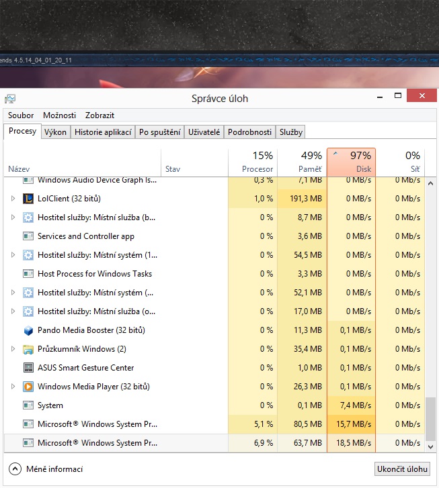Expand Hostitel služby: Místní služba (b... group
The image size is (439, 488).
pos(13,217)
